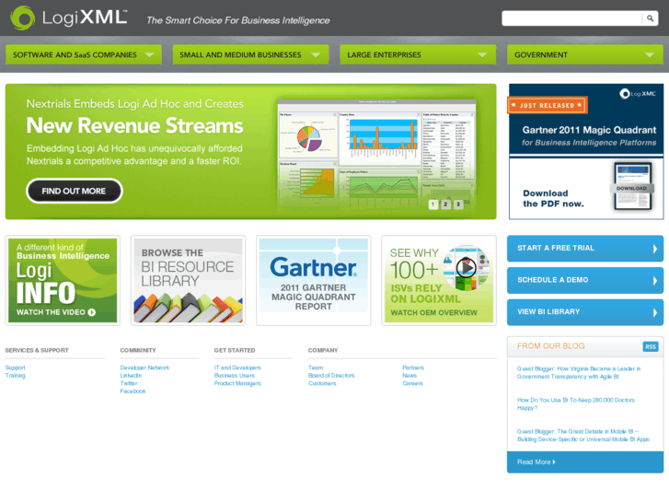Click arrow on Start A Free Trial
This screenshot has width=669, height=502.
tap(655, 249)
